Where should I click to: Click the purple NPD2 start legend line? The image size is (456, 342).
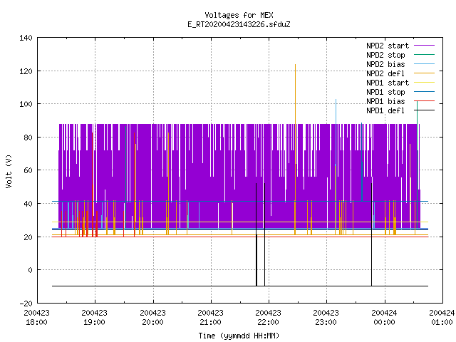tap(424, 46)
